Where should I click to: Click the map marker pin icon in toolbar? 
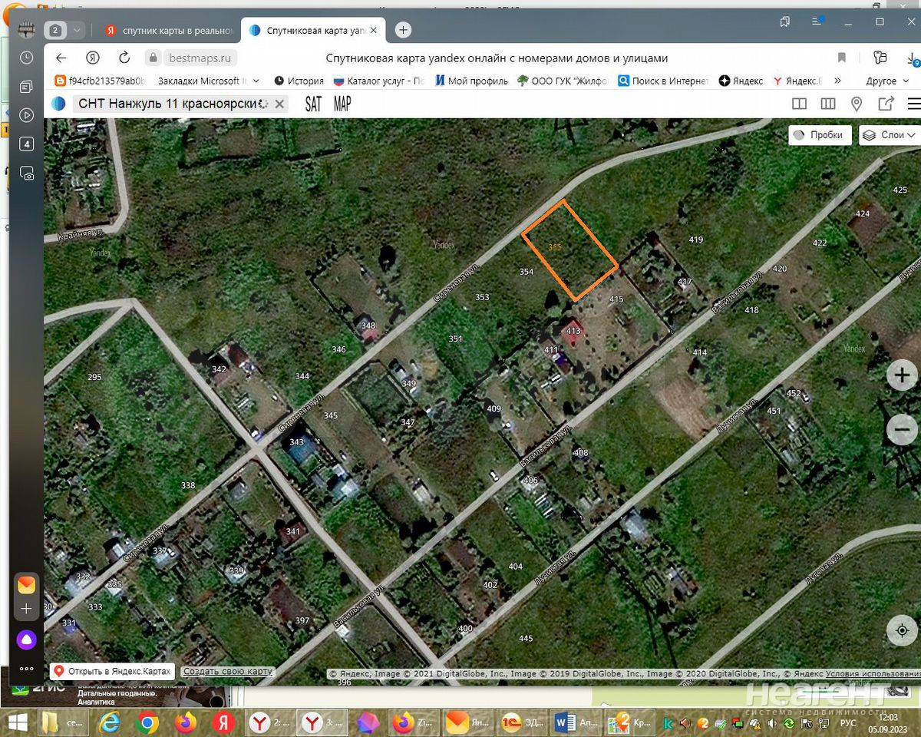[x=857, y=104]
